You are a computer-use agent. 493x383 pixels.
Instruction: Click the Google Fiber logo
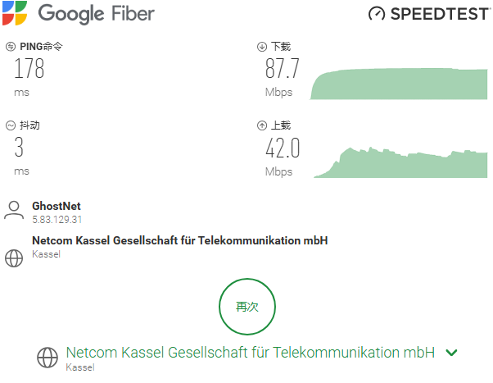pyautogui.click(x=78, y=13)
